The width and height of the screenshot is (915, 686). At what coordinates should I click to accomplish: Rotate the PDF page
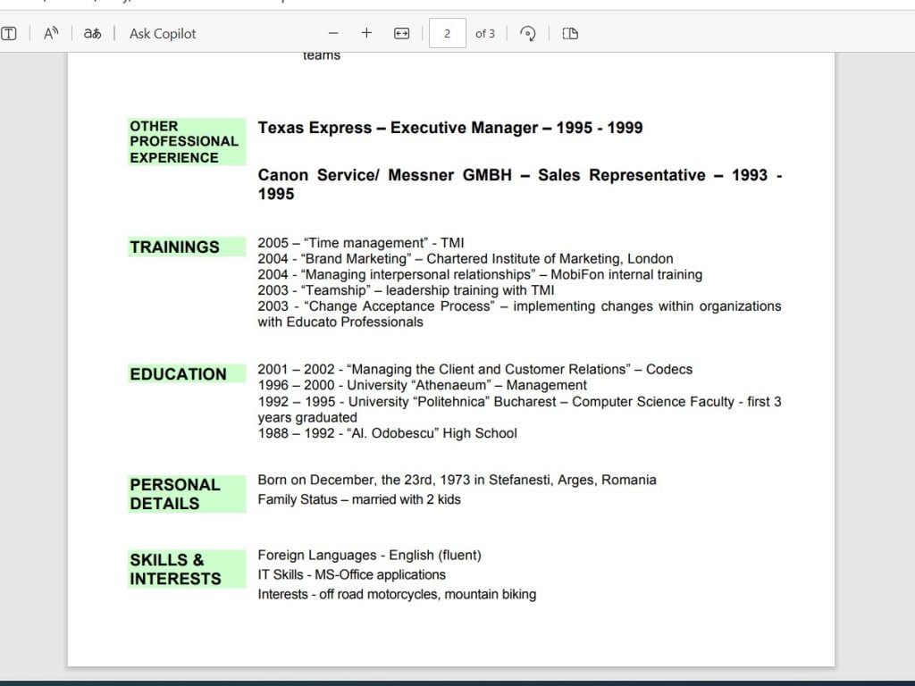528,34
